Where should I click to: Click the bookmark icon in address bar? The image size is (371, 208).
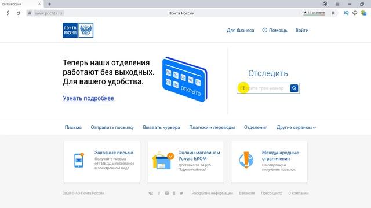pos(333,13)
